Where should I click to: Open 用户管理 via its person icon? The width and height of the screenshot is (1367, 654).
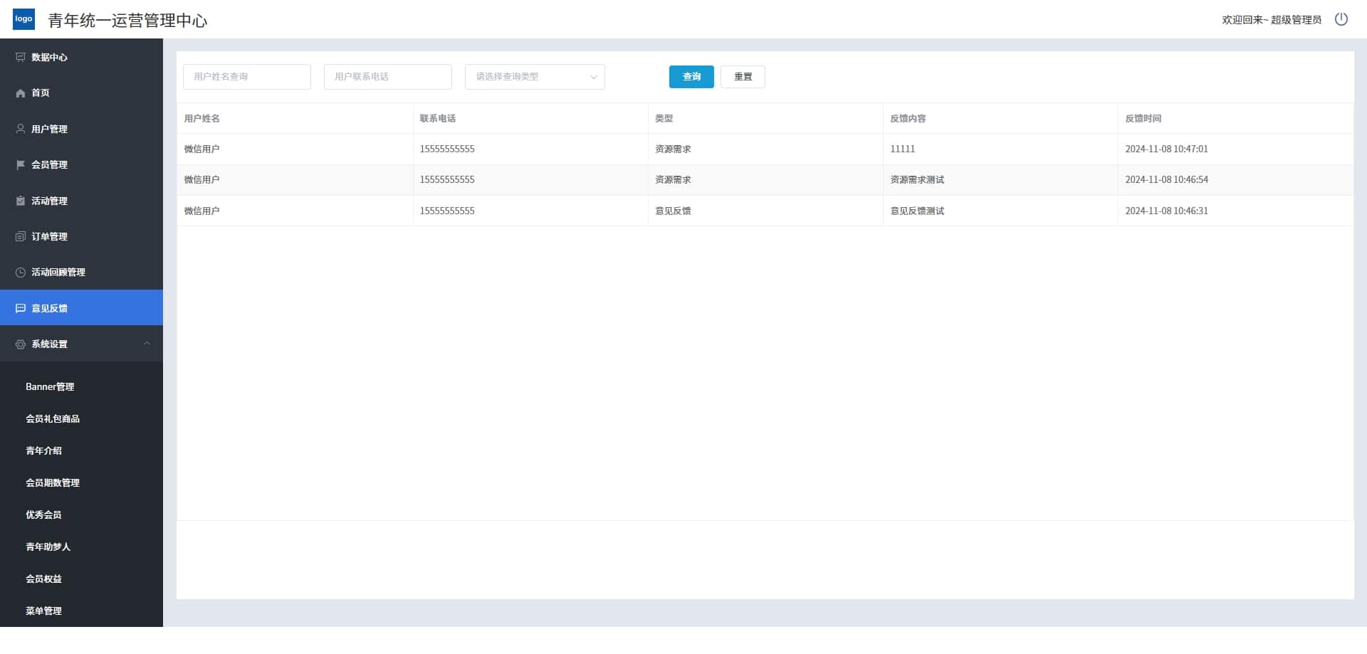coord(21,129)
